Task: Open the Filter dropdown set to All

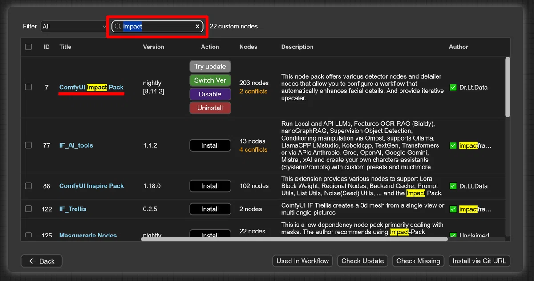Action: point(74,27)
